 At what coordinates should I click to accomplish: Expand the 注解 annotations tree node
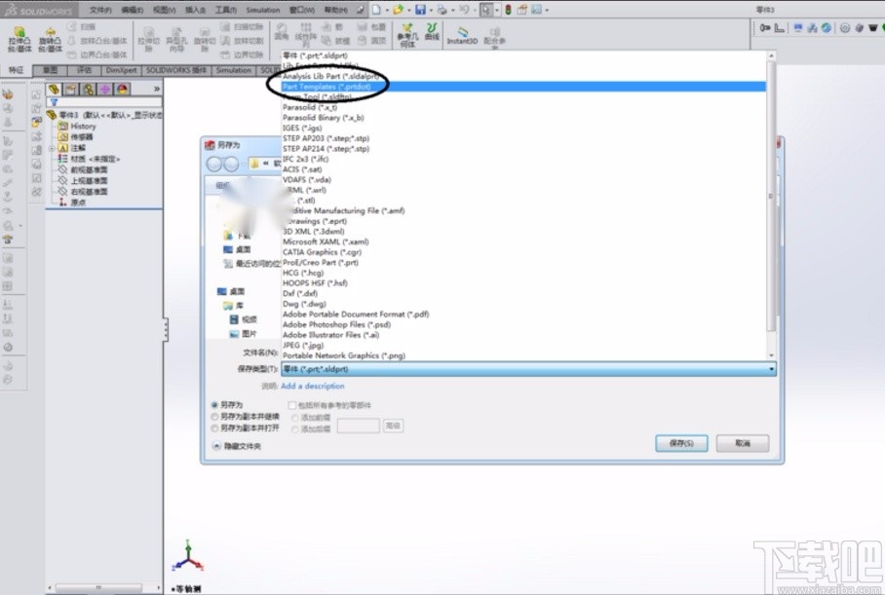point(52,148)
